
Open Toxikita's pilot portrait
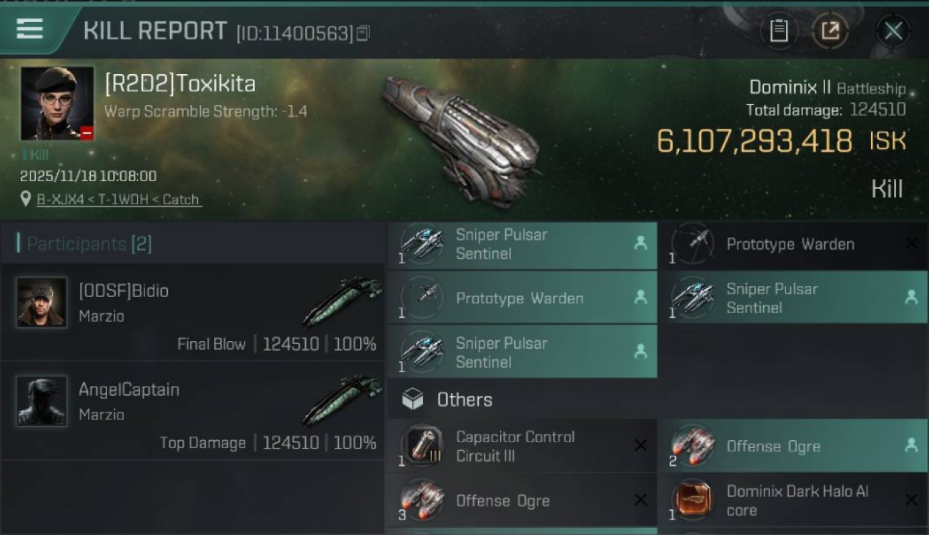(57, 103)
